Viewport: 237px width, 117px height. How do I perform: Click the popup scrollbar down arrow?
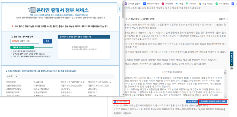tap(123, 95)
